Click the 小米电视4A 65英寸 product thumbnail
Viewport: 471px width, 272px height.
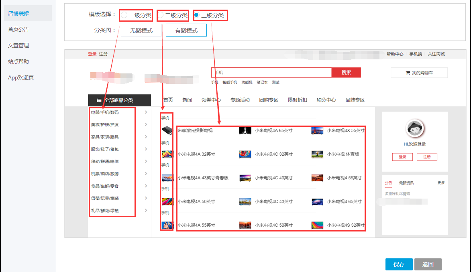245,131
